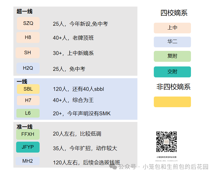
Task: Click the 准一线 heading
Action: point(25,127)
